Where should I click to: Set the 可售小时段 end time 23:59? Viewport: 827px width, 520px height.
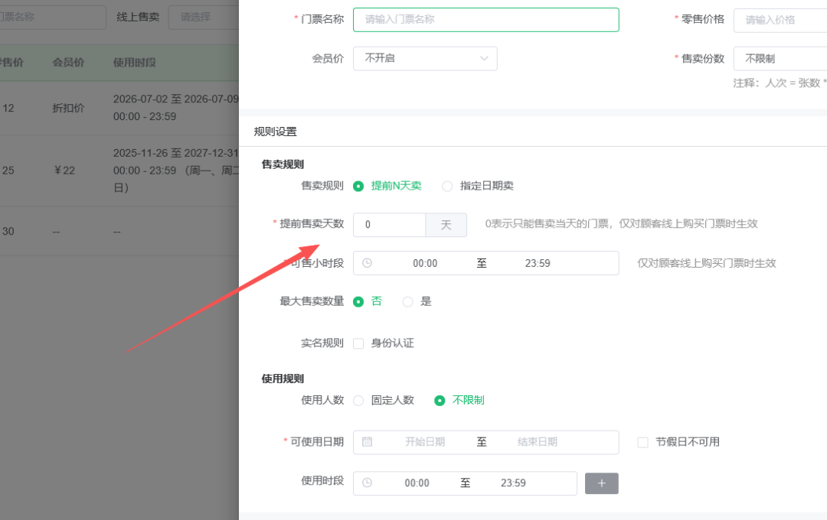click(538, 263)
